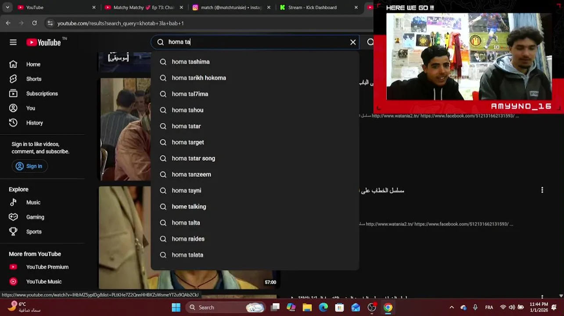Open the notifications bell icon
The image size is (564, 316).
click(x=554, y=307)
